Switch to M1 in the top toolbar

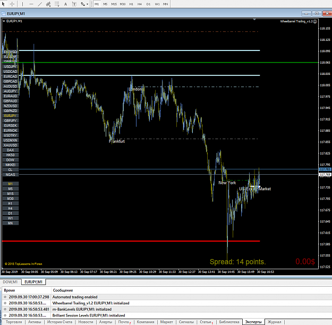click(x=97, y=4)
